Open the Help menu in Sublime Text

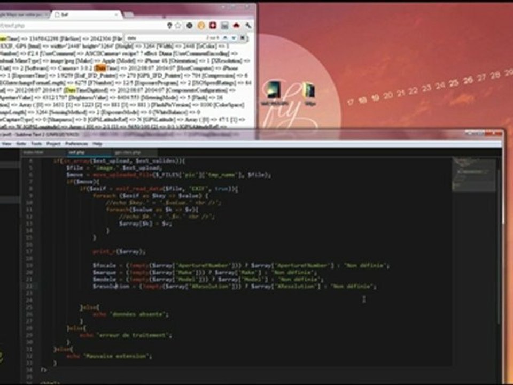(97, 144)
